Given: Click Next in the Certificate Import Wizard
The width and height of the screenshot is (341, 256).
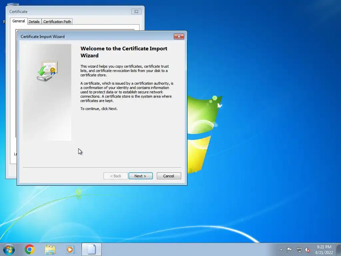Looking at the screenshot, I should tap(141, 176).
